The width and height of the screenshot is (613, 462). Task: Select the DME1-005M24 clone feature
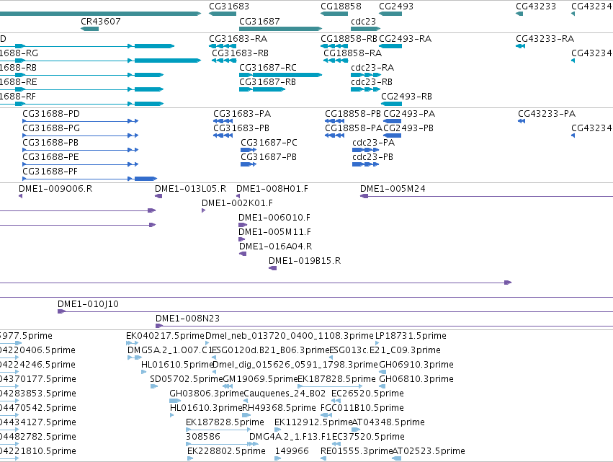click(x=486, y=196)
